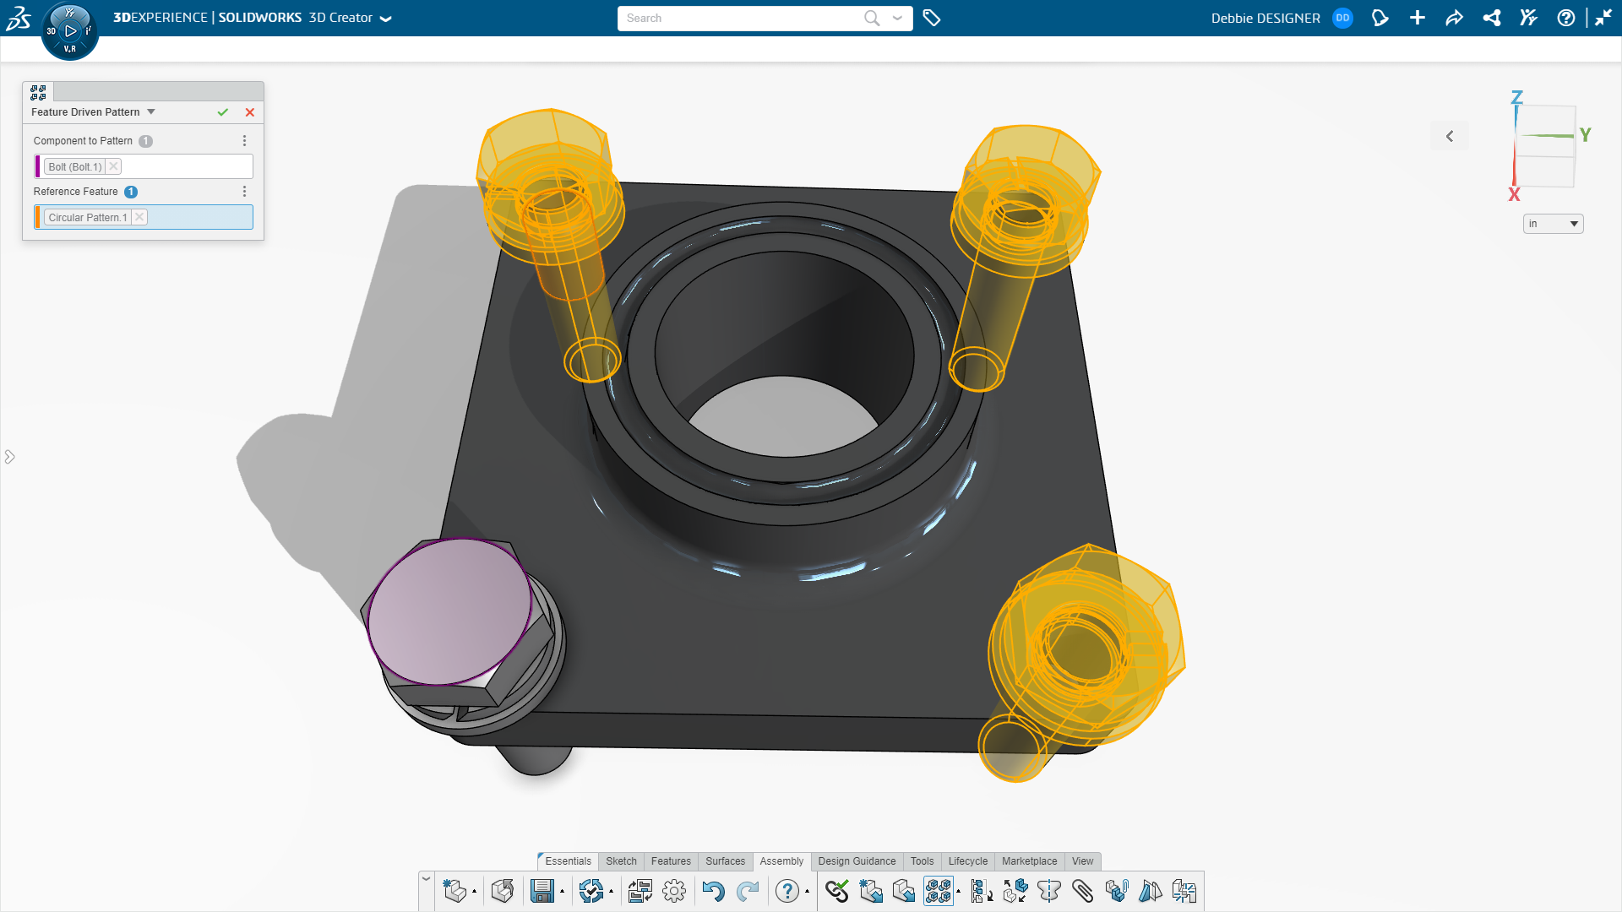
Task: Expand the 3D Creator app dropdown
Action: (x=386, y=19)
